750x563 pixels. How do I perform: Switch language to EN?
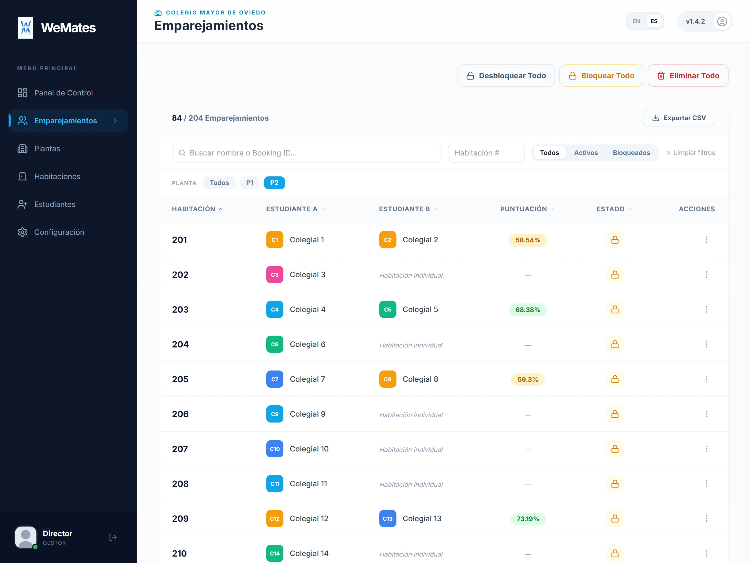(x=636, y=21)
